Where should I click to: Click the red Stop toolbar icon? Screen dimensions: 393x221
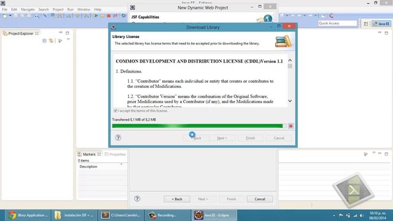point(109,16)
